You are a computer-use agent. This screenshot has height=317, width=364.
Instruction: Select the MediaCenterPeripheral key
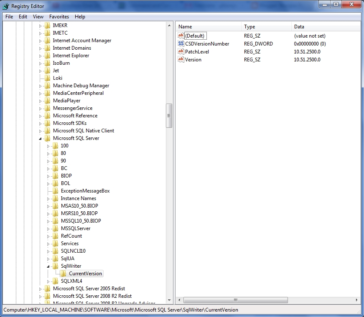78,93
